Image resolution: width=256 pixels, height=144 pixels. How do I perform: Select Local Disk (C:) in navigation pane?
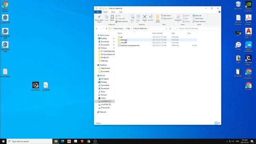pyautogui.click(x=104, y=101)
